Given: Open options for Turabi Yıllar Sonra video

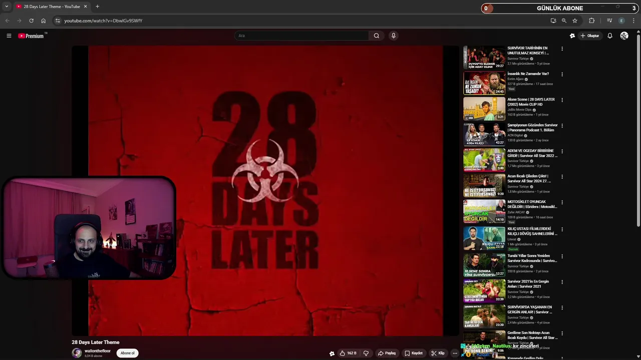Looking at the screenshot, I should [562, 256].
